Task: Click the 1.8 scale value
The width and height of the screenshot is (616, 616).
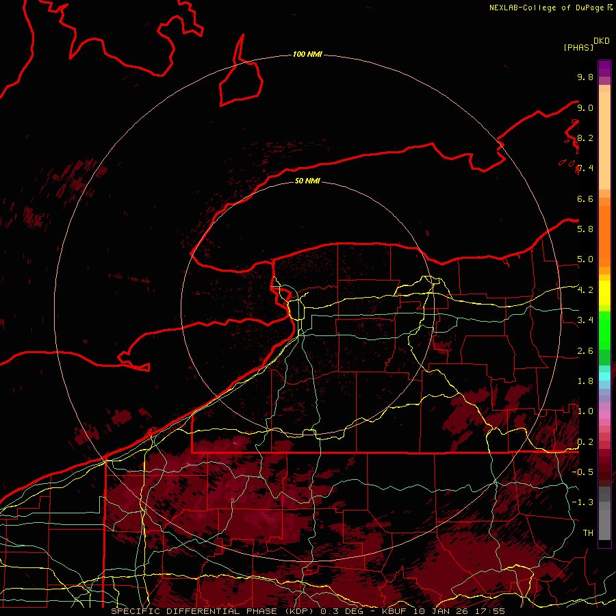Action: pyautogui.click(x=585, y=381)
